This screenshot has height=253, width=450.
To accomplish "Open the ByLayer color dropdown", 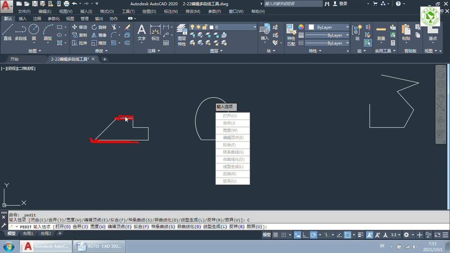I will [329, 27].
